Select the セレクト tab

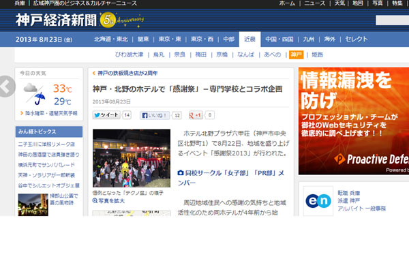pyautogui.click(x=357, y=39)
